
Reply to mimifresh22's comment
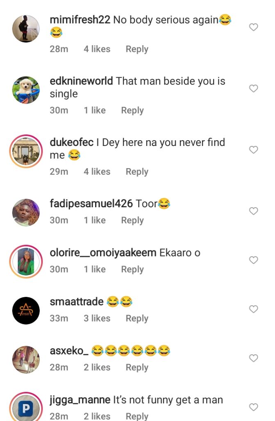(x=137, y=49)
